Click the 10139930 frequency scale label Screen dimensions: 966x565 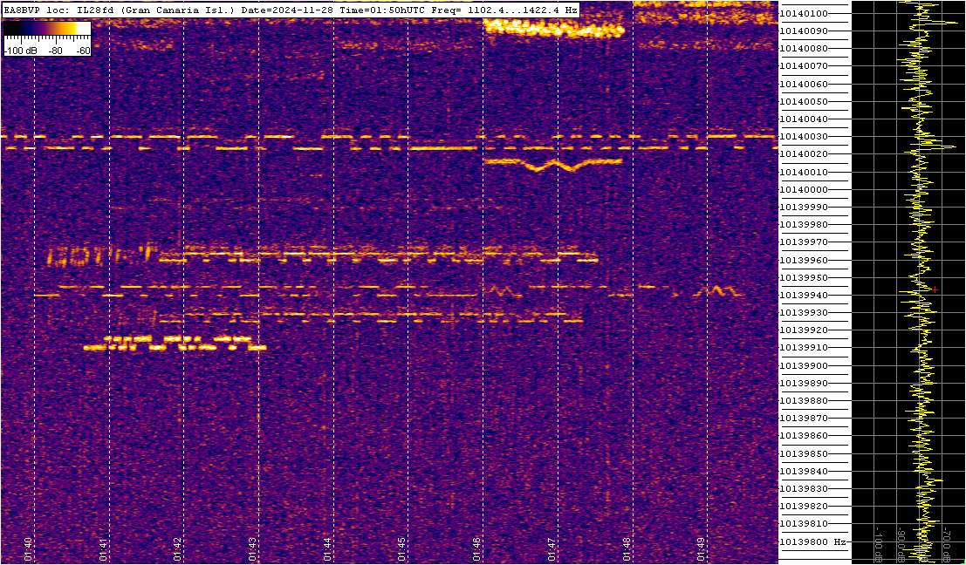click(804, 313)
